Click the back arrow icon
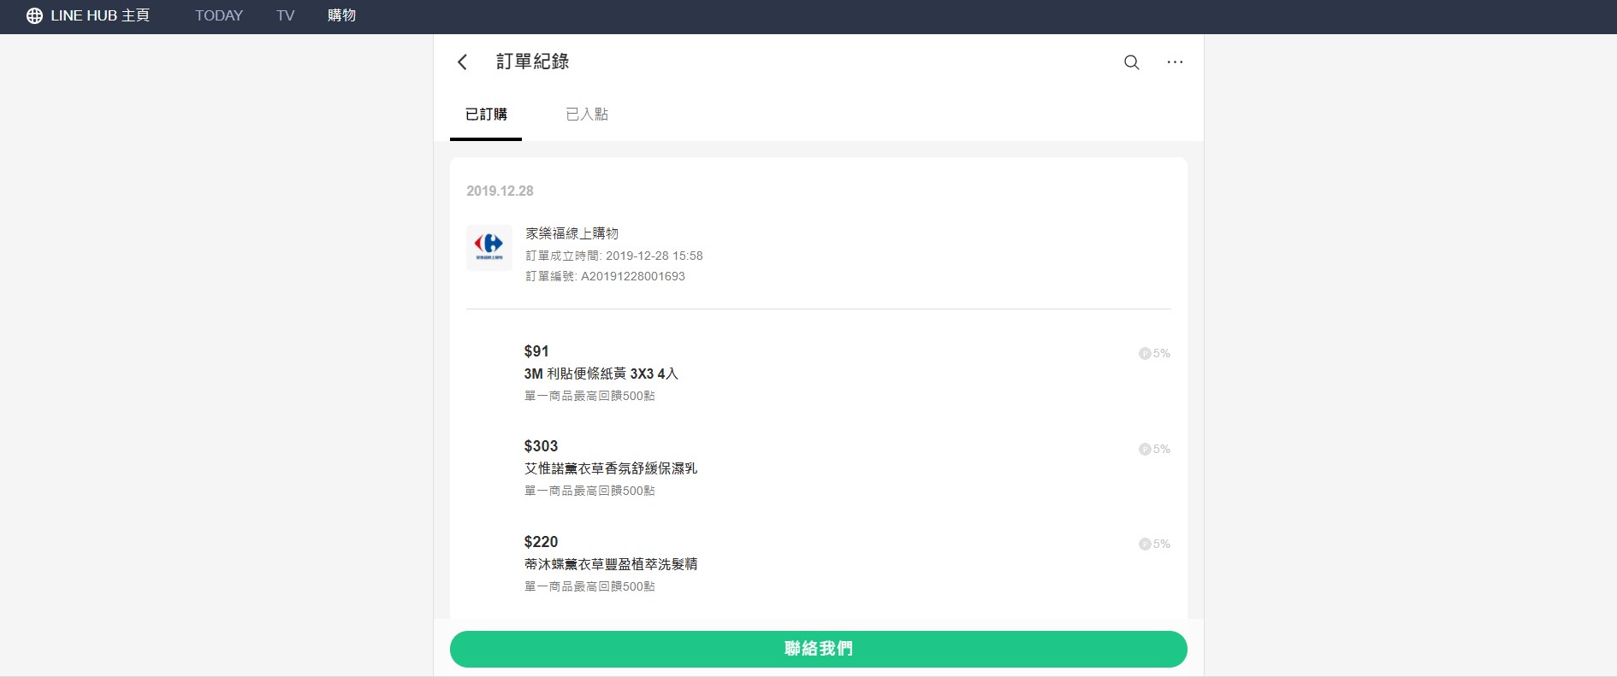1617x677 pixels. tap(462, 62)
